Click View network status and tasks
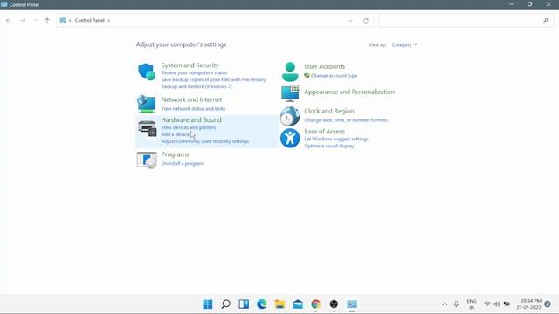 [193, 108]
